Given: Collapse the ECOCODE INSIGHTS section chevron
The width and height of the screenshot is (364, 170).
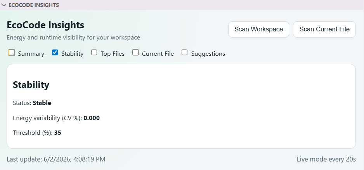Looking at the screenshot, I should 4,5.
